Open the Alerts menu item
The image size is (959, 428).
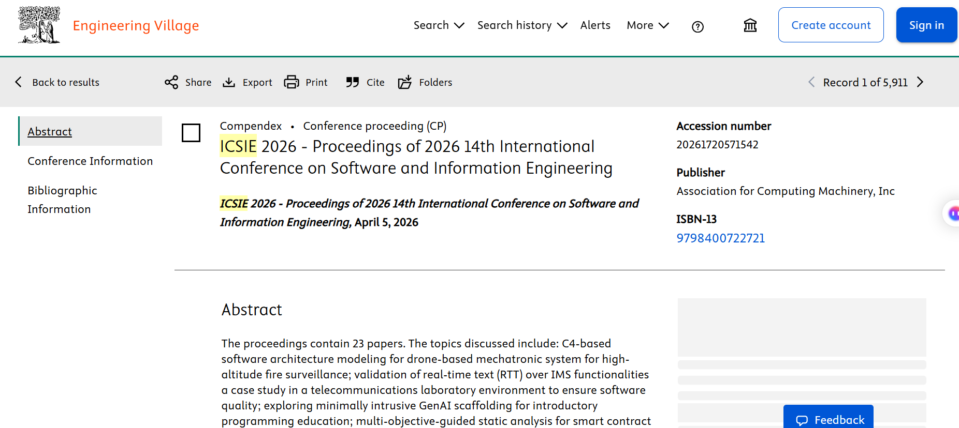point(595,25)
